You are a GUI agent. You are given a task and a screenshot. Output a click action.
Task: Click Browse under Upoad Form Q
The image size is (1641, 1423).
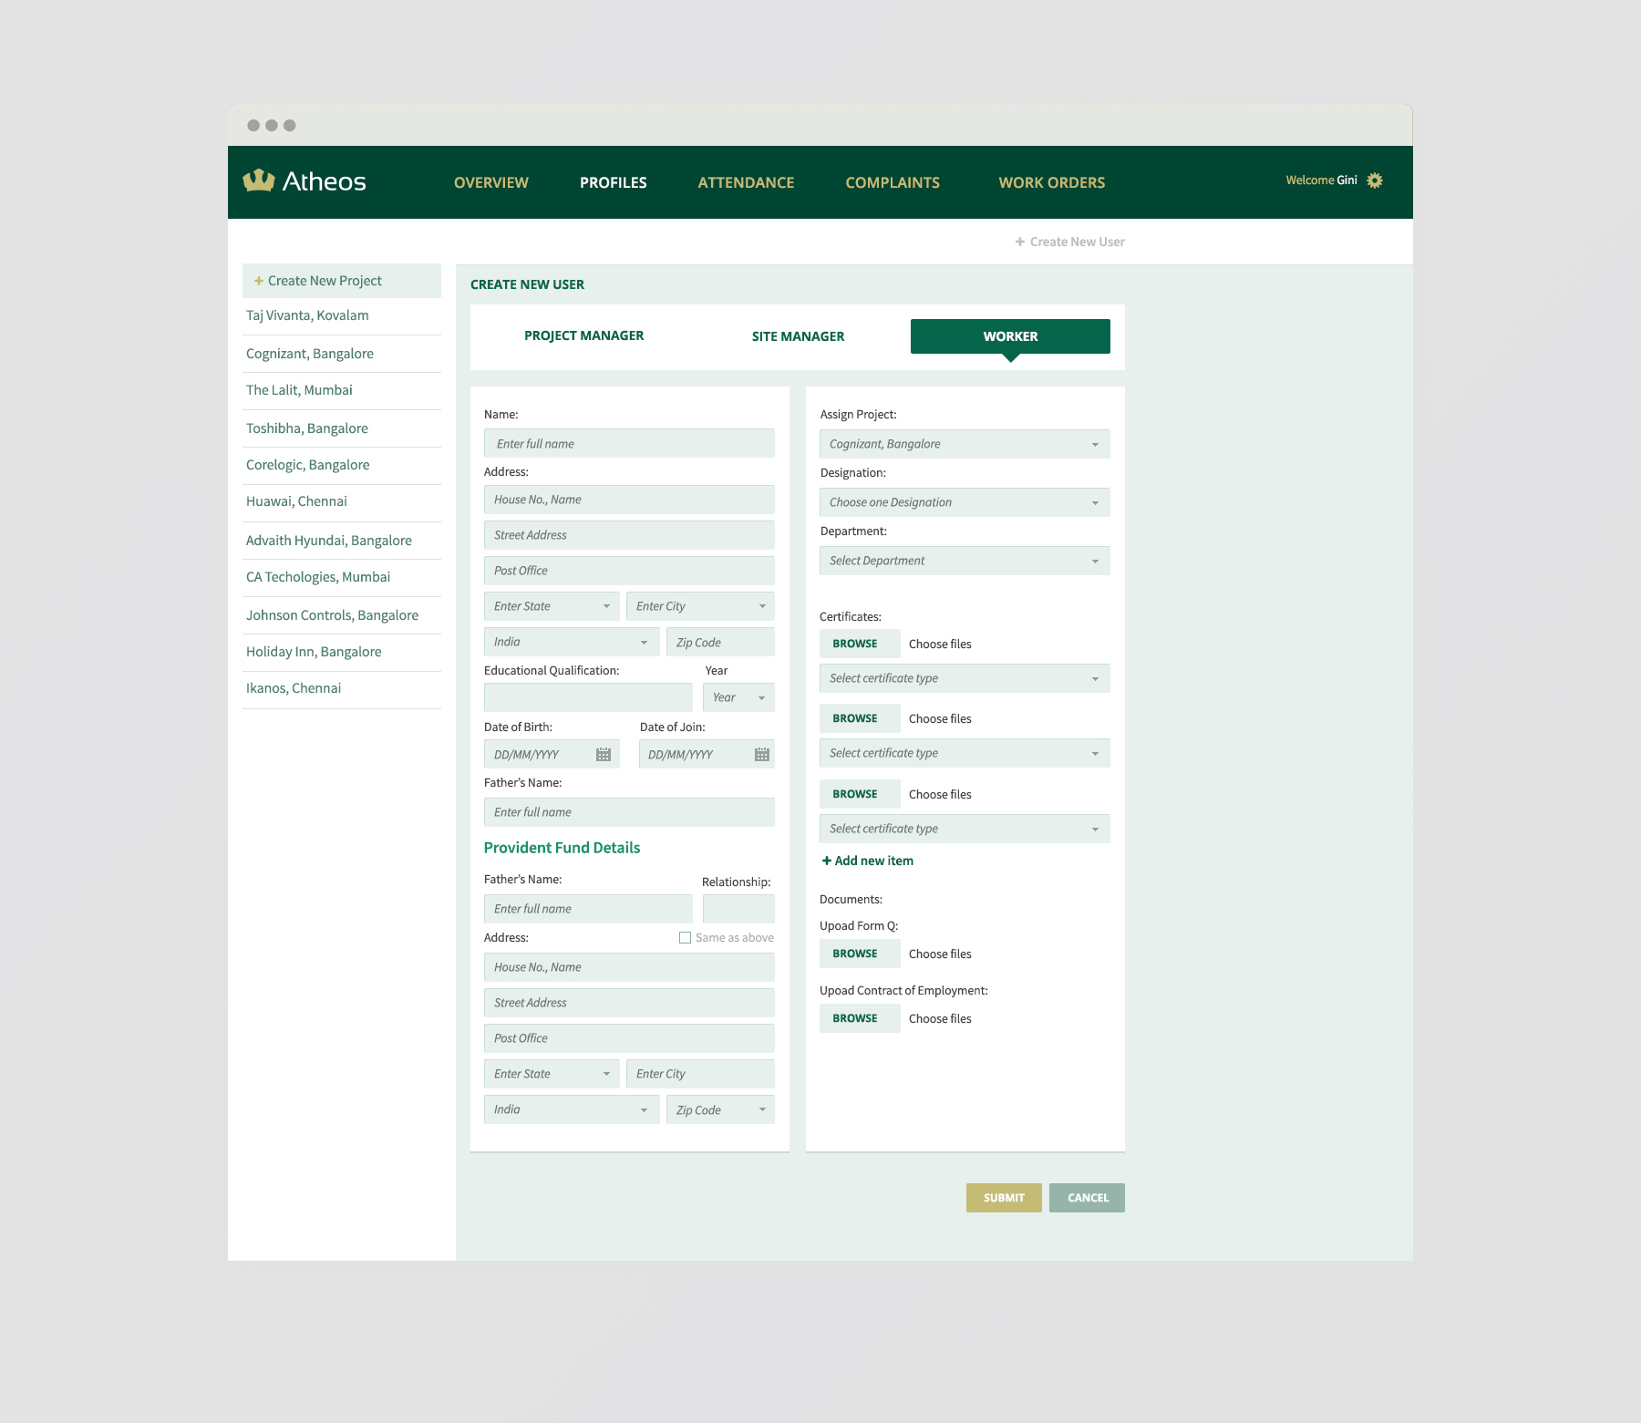pos(855,954)
